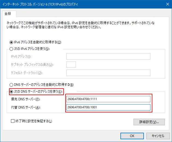Toggle 終了時に設定を検証する checkbox
Screen dimensions: 172x142
(x=13, y=121)
